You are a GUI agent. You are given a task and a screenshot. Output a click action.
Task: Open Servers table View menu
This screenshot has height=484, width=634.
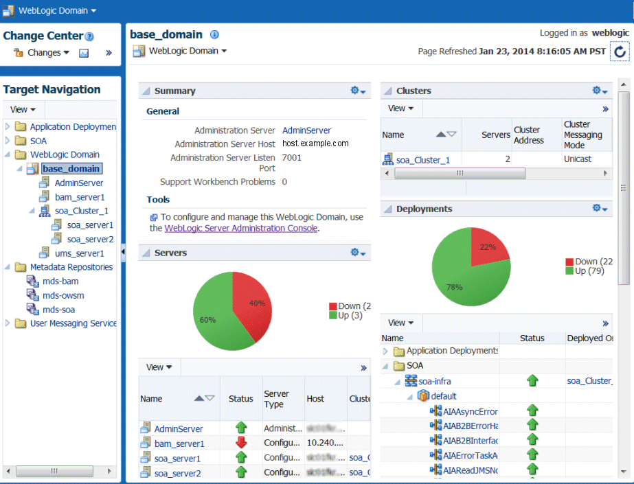159,367
